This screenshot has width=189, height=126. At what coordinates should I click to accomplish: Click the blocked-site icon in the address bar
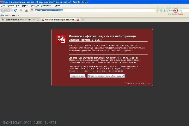click(x=32, y=10)
